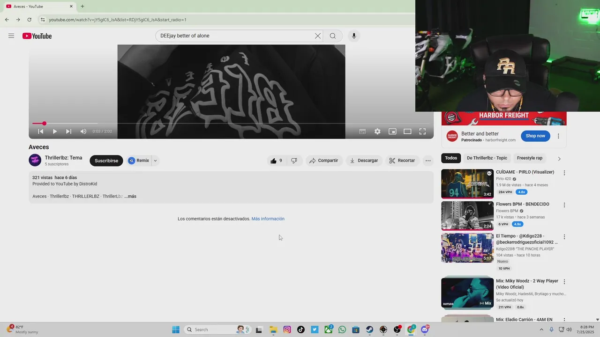Like the Aveces video
The width and height of the screenshot is (600, 337).
tap(276, 161)
